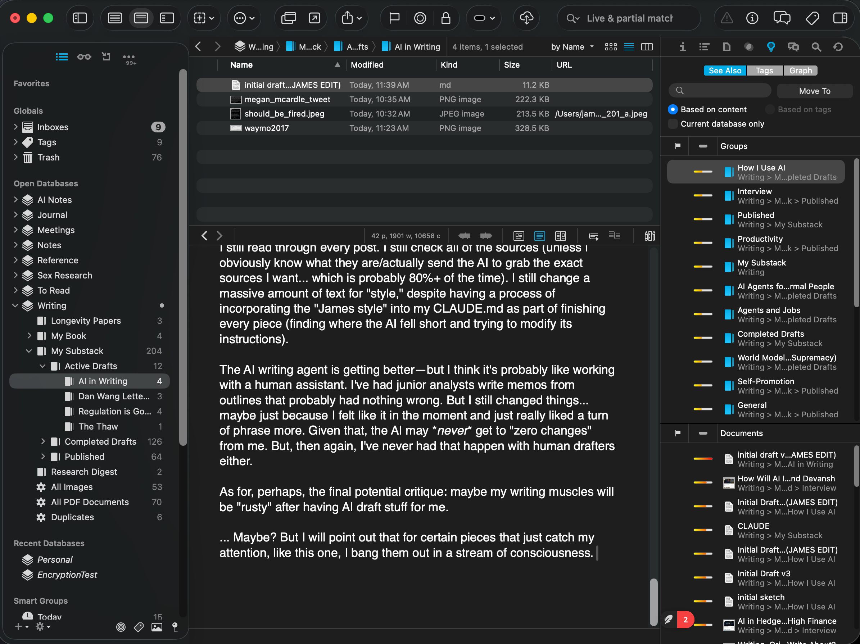Image resolution: width=860 pixels, height=644 pixels.
Task: Click the glasses reading list sidebar icon
Action: [84, 57]
